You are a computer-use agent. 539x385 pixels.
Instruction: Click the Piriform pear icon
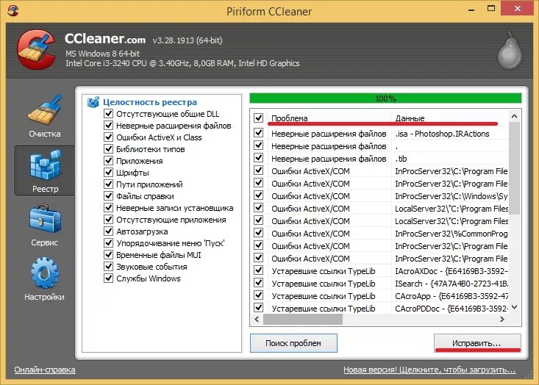pos(510,50)
